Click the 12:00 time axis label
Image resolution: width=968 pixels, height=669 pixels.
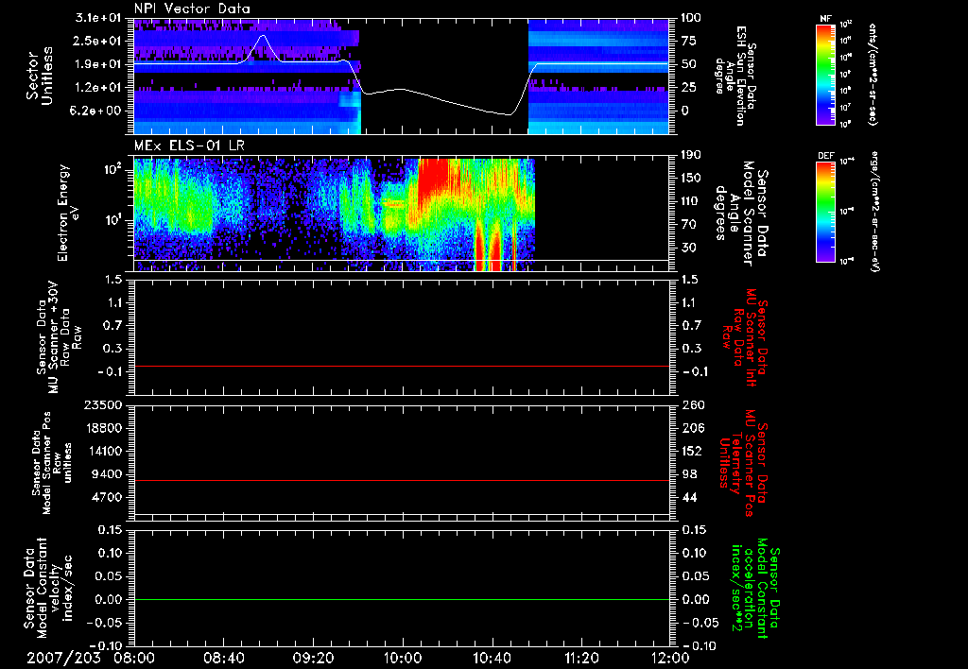pos(670,658)
